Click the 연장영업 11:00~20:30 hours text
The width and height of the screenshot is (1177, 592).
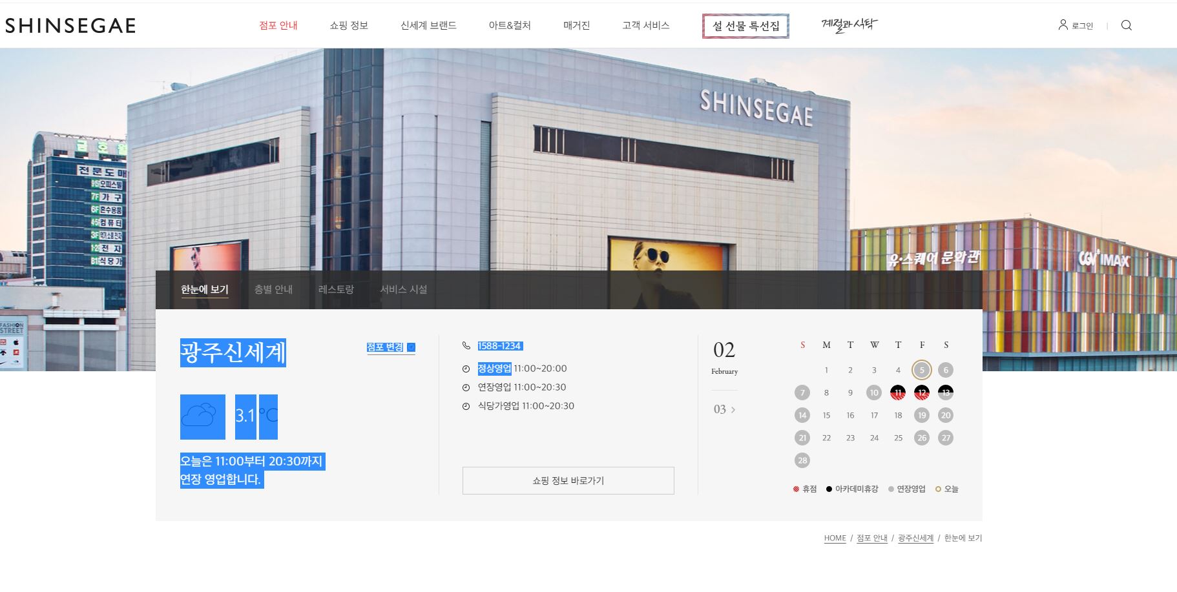point(522,387)
